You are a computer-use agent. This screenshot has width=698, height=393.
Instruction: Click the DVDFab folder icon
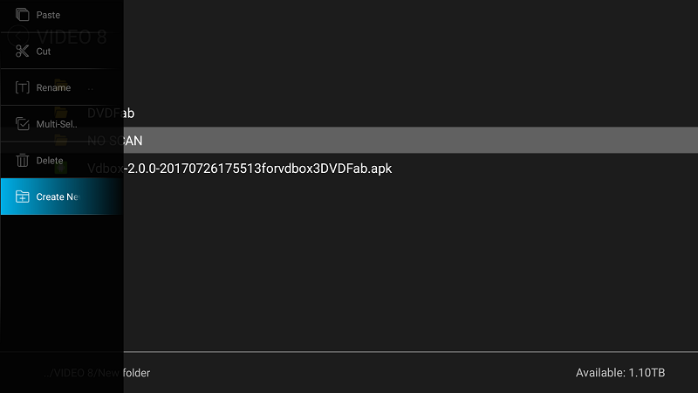pos(61,113)
